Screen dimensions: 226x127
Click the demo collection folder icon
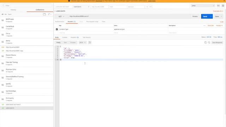click(x=3, y=42)
